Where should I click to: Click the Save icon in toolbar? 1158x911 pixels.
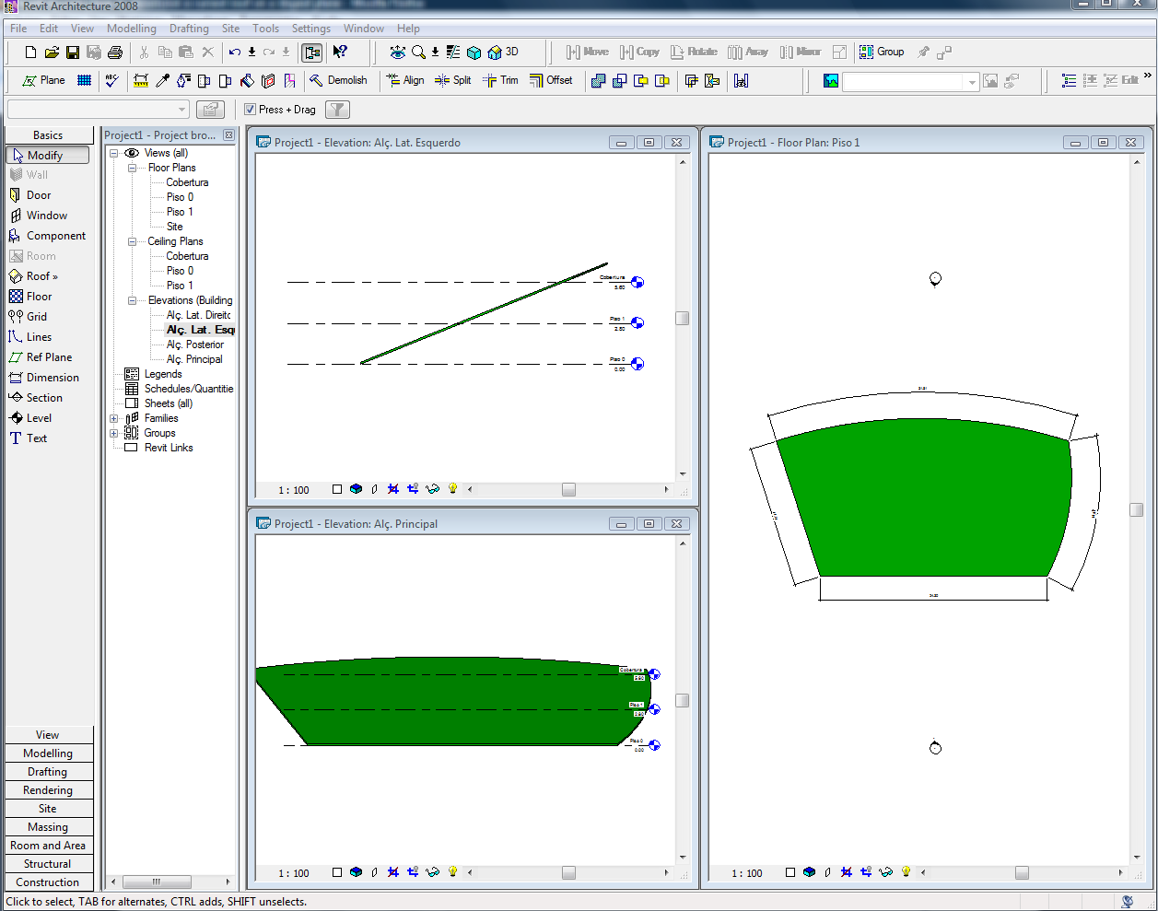(x=73, y=53)
